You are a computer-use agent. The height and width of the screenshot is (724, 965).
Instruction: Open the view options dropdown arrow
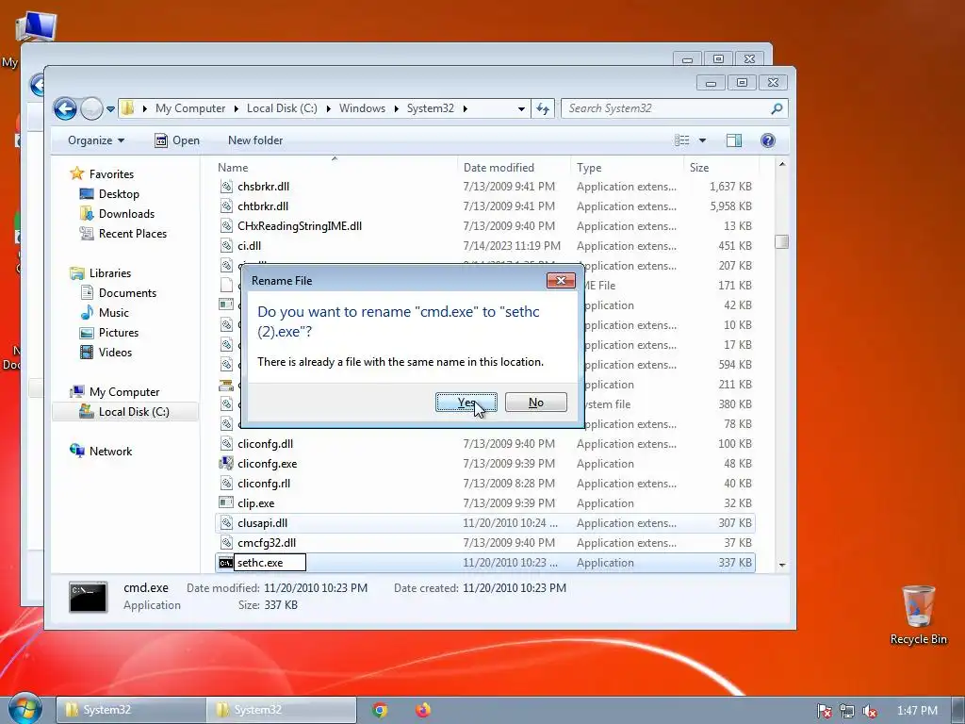[702, 140]
